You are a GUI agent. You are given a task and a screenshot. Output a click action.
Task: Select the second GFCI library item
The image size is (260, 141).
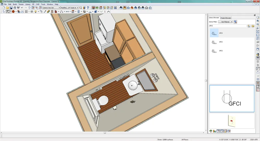click(x=232, y=42)
